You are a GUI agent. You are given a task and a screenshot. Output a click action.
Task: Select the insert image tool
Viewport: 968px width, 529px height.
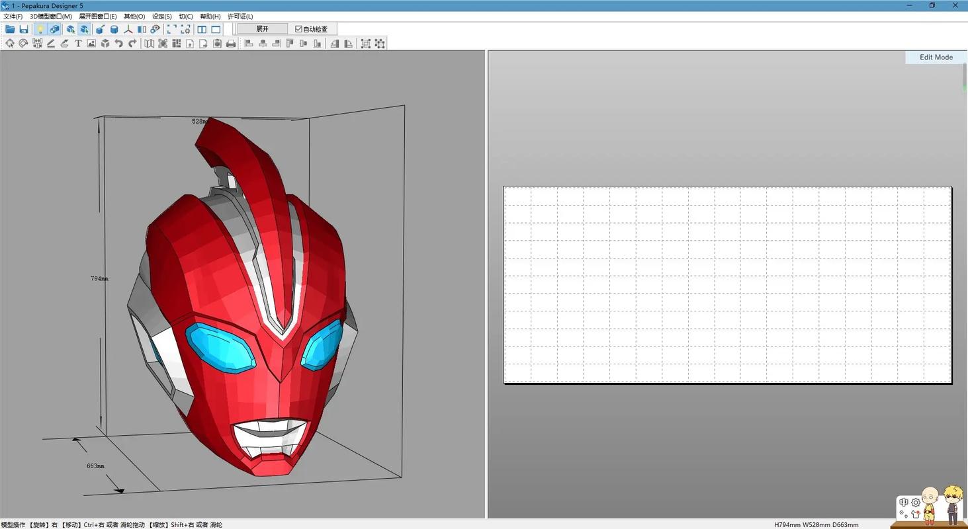[x=91, y=44]
